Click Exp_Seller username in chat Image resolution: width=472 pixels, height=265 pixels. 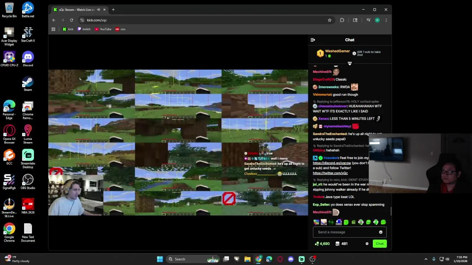click(321, 205)
